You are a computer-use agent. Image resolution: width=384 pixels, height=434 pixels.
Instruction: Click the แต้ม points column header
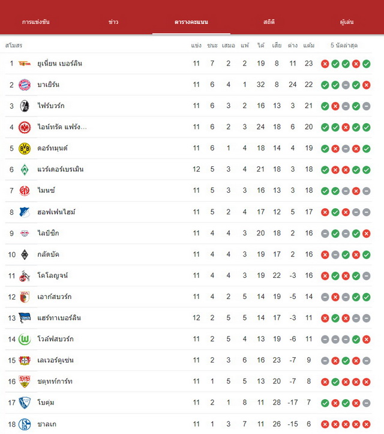click(309, 46)
